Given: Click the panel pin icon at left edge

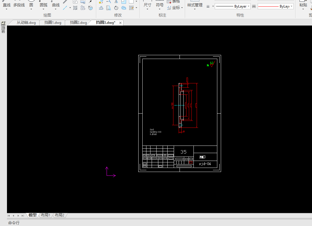Looking at the screenshot, I should (x=3, y=23).
